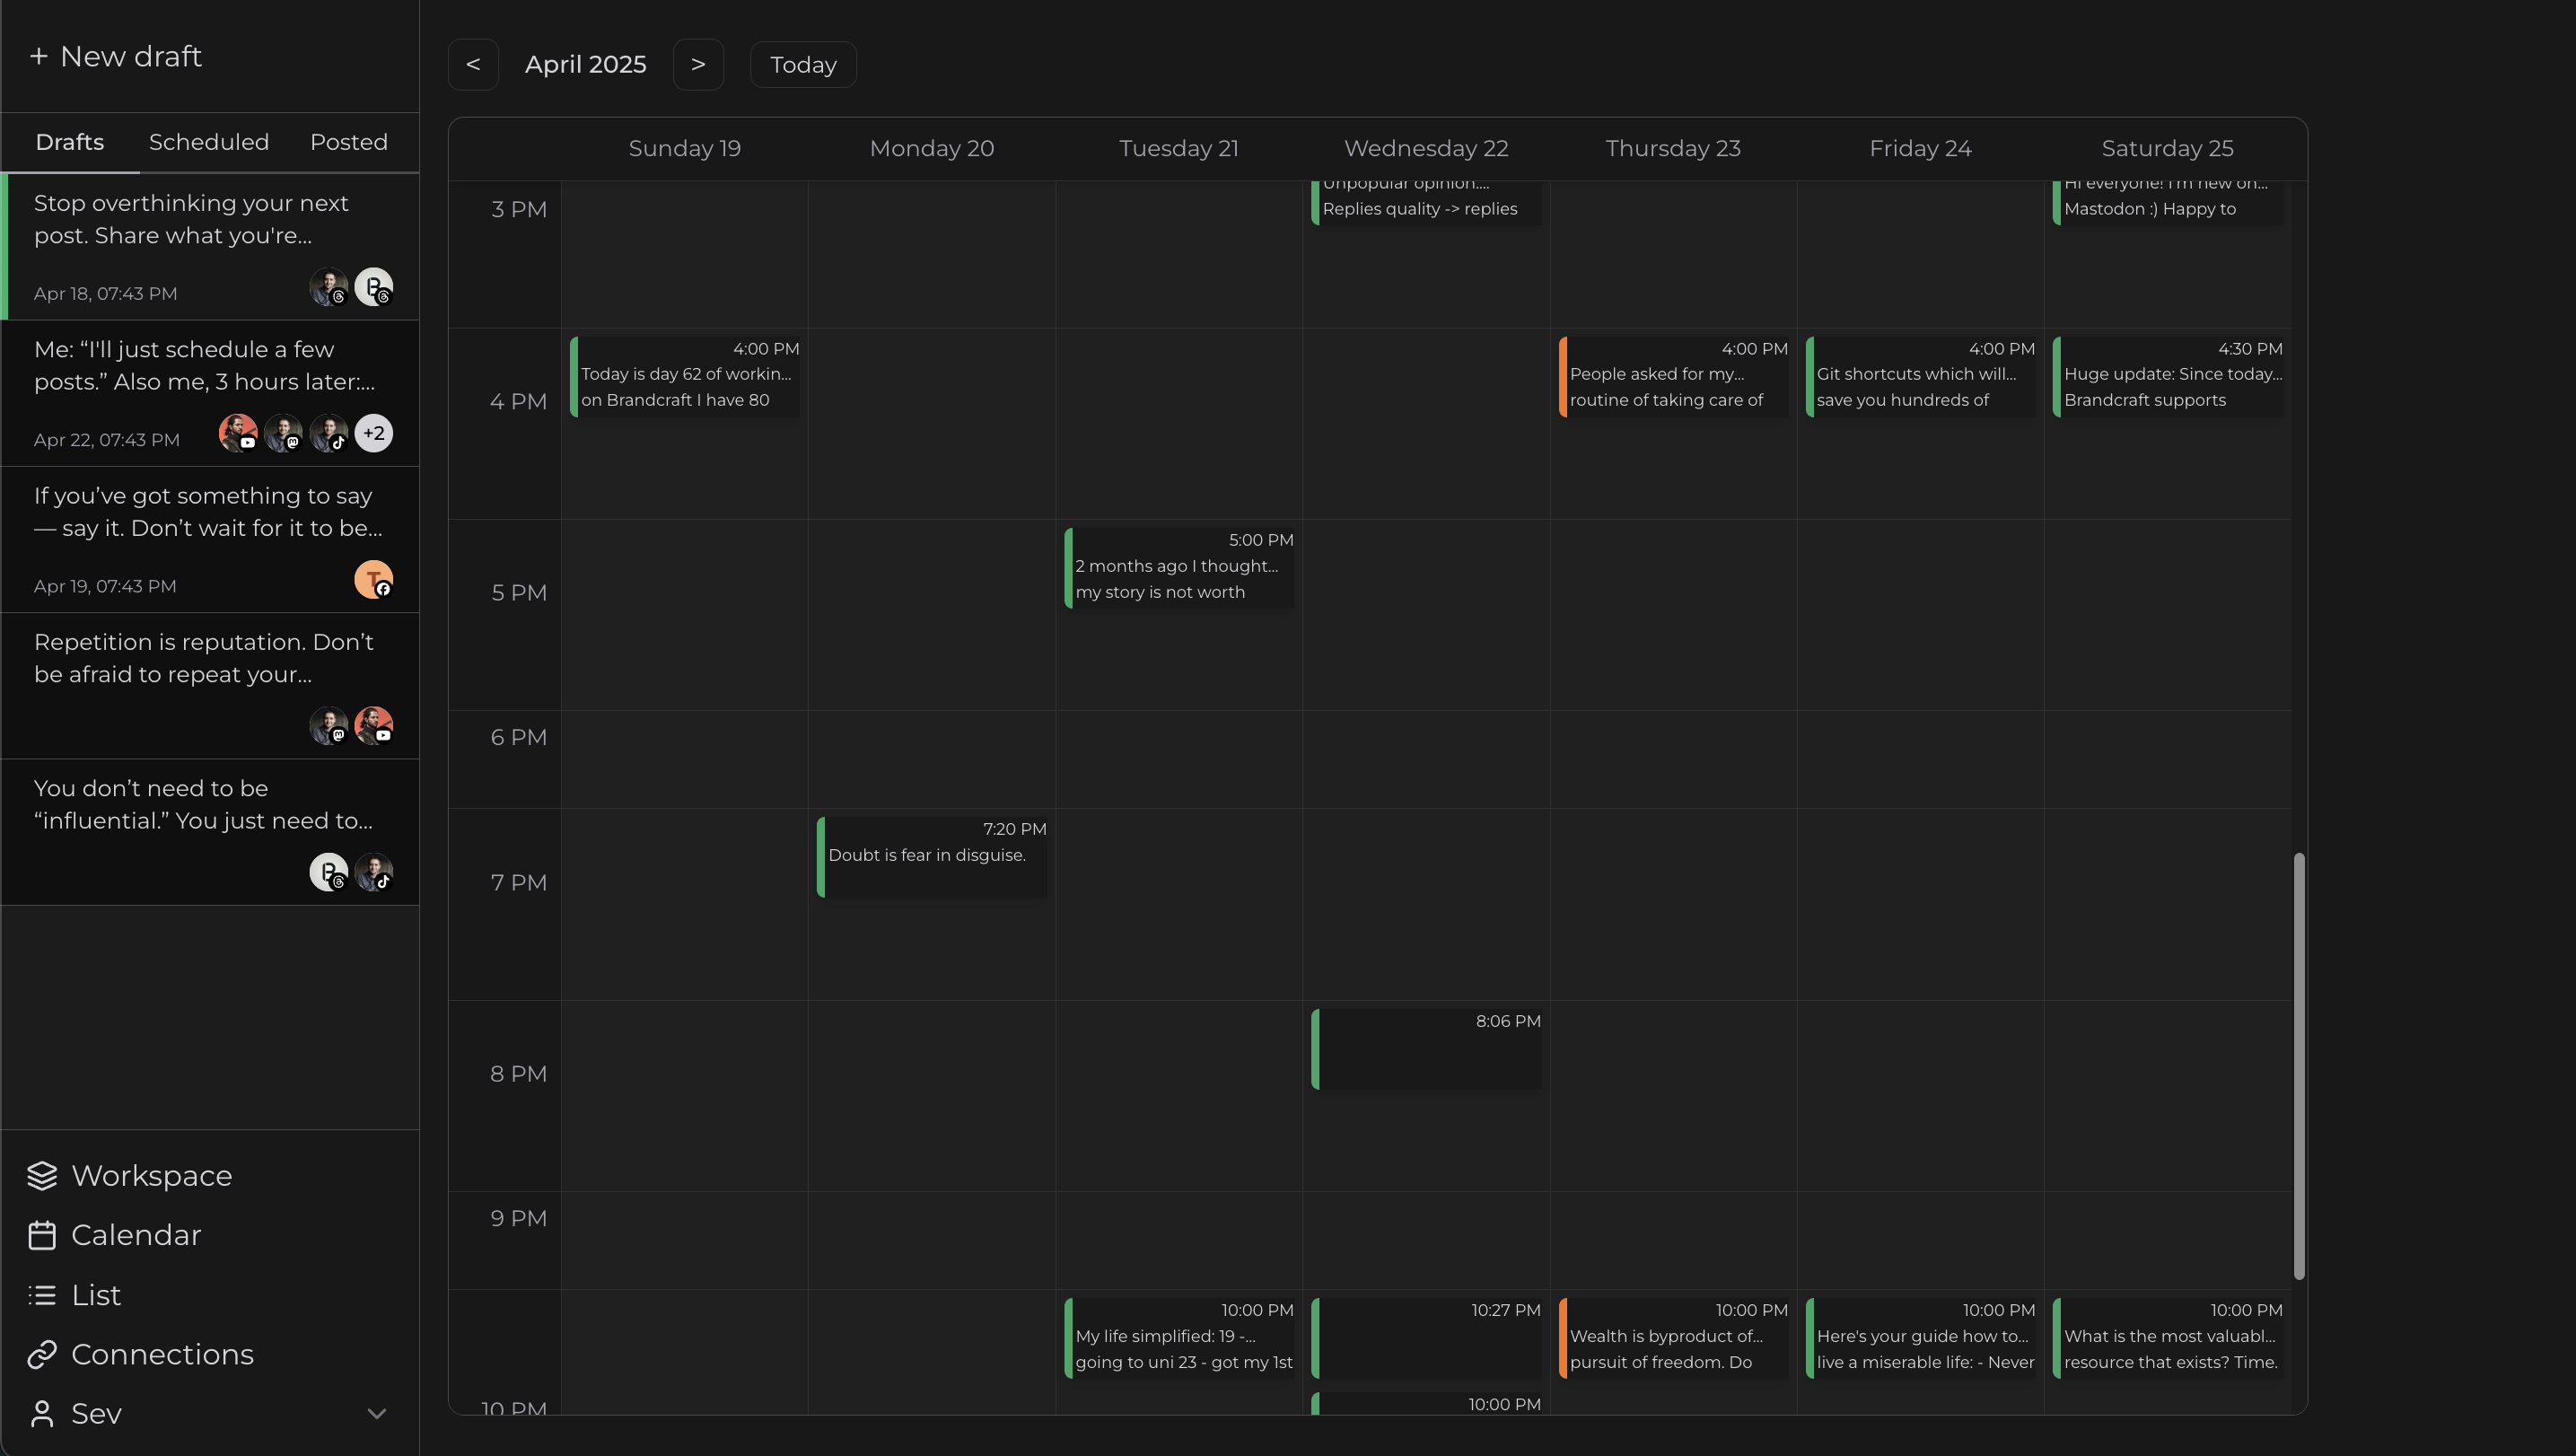Click the Facebook avatar on Apr 19 draft

tap(373, 580)
